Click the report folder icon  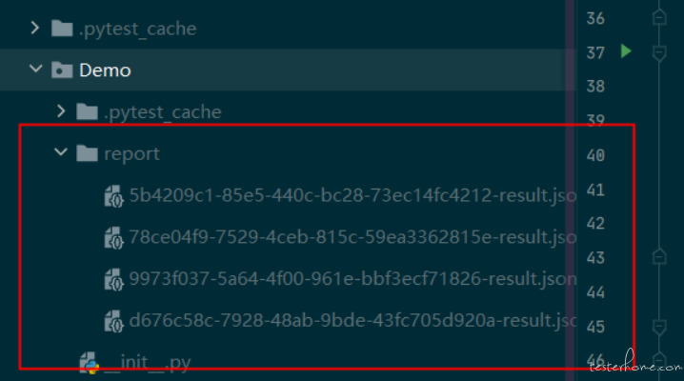(x=87, y=153)
